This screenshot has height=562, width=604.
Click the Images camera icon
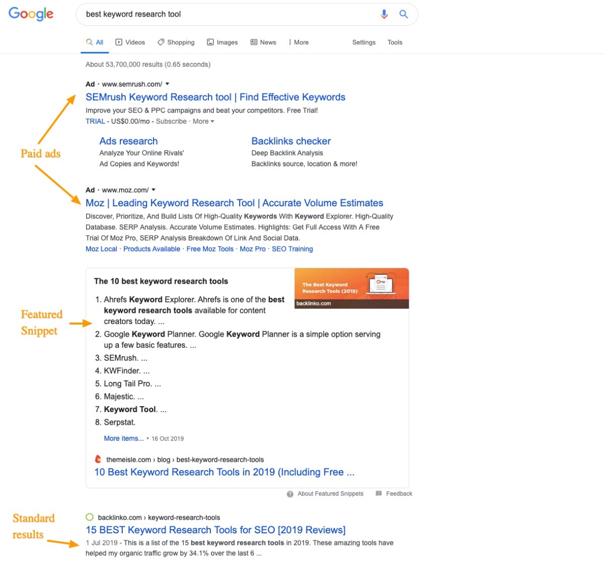(x=210, y=42)
